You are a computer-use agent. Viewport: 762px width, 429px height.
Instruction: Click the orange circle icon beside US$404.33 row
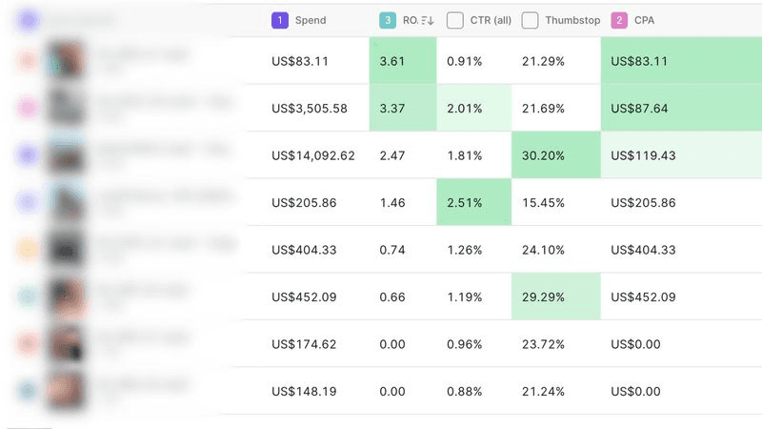click(28, 249)
